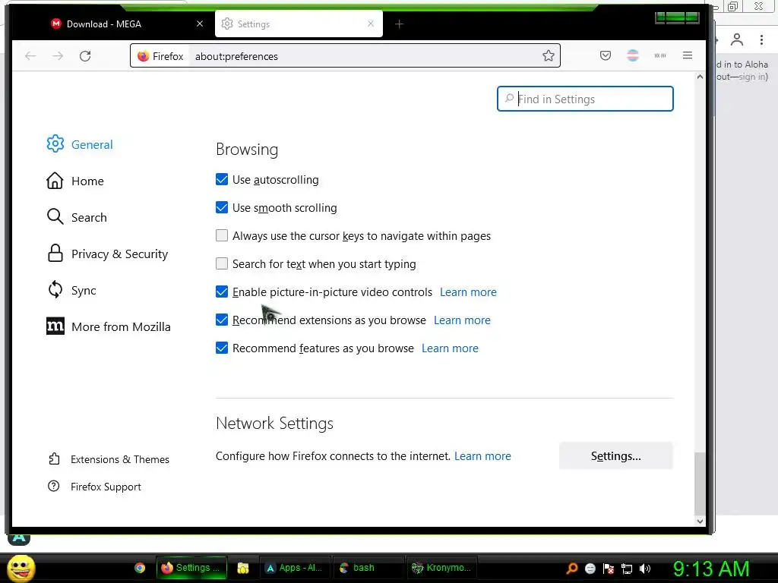Switch to bash taskbar window
This screenshot has height=583, width=778.
[x=367, y=568]
